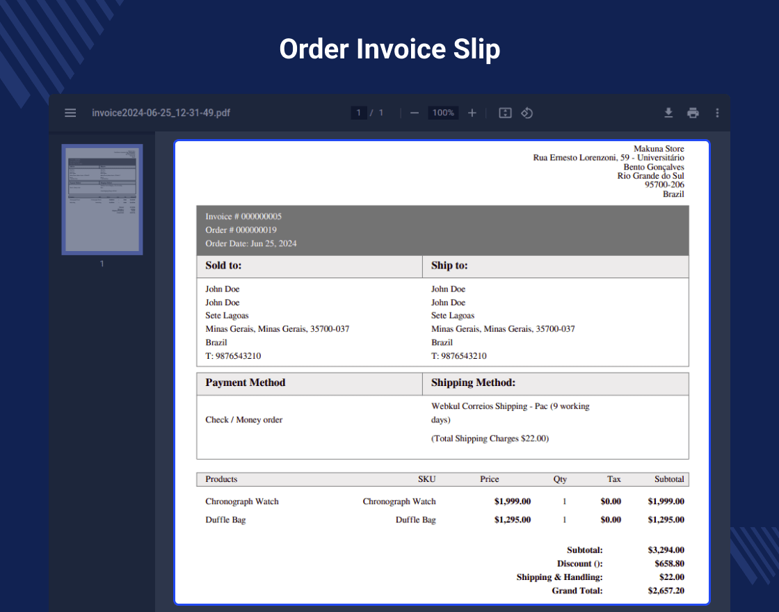Select the page 1 thumbnail

click(x=102, y=200)
